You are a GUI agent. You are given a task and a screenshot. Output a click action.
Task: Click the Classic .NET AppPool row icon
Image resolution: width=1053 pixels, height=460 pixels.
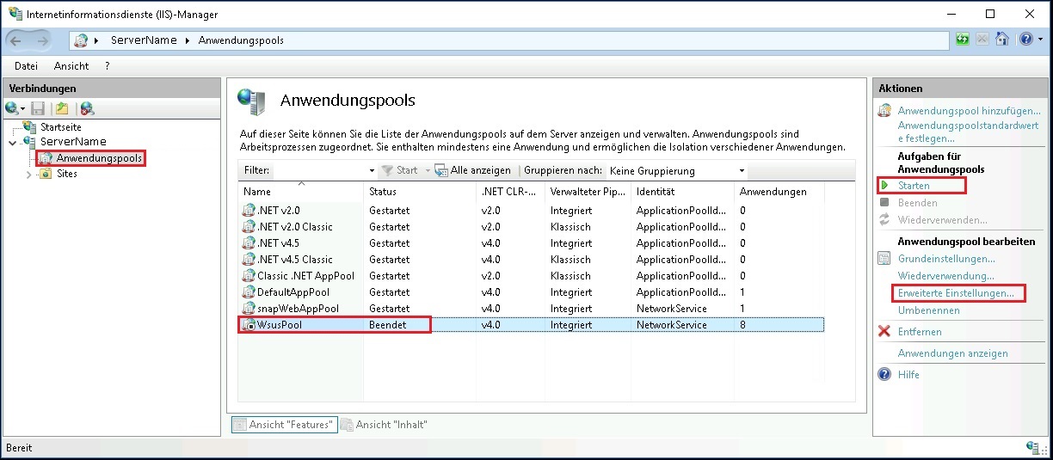(249, 276)
